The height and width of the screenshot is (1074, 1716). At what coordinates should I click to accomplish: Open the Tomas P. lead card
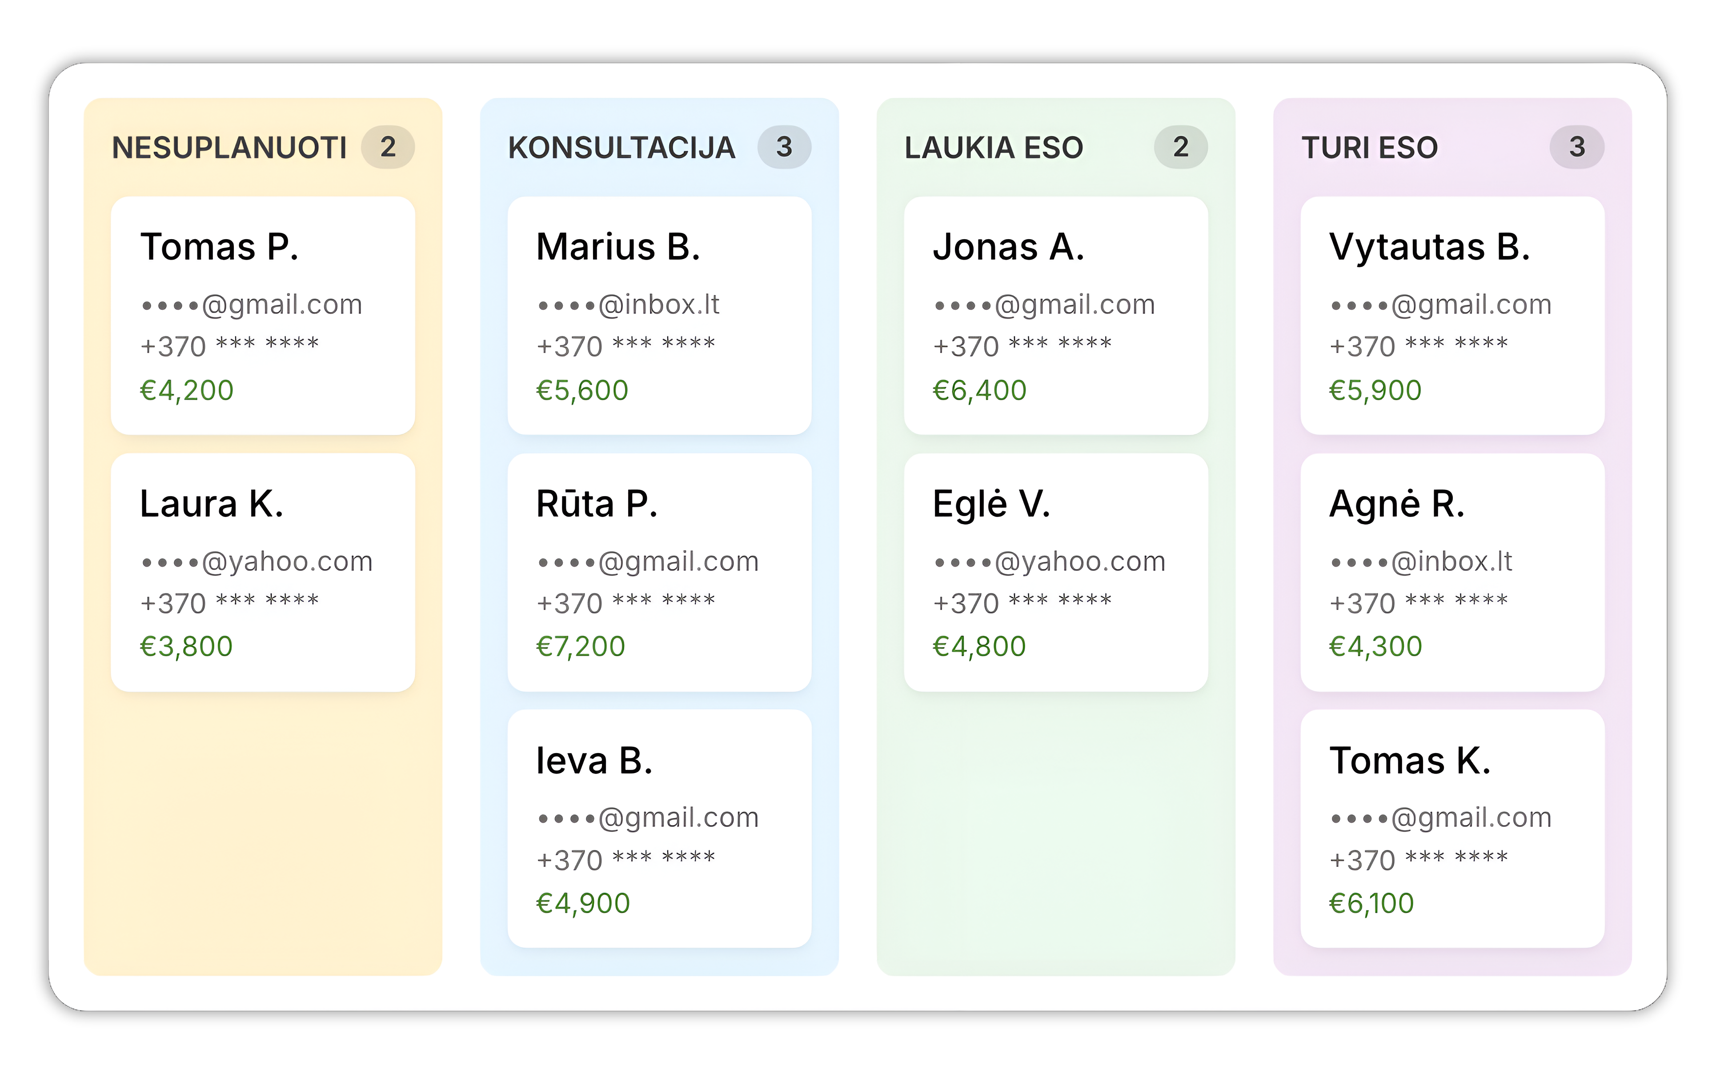263,315
